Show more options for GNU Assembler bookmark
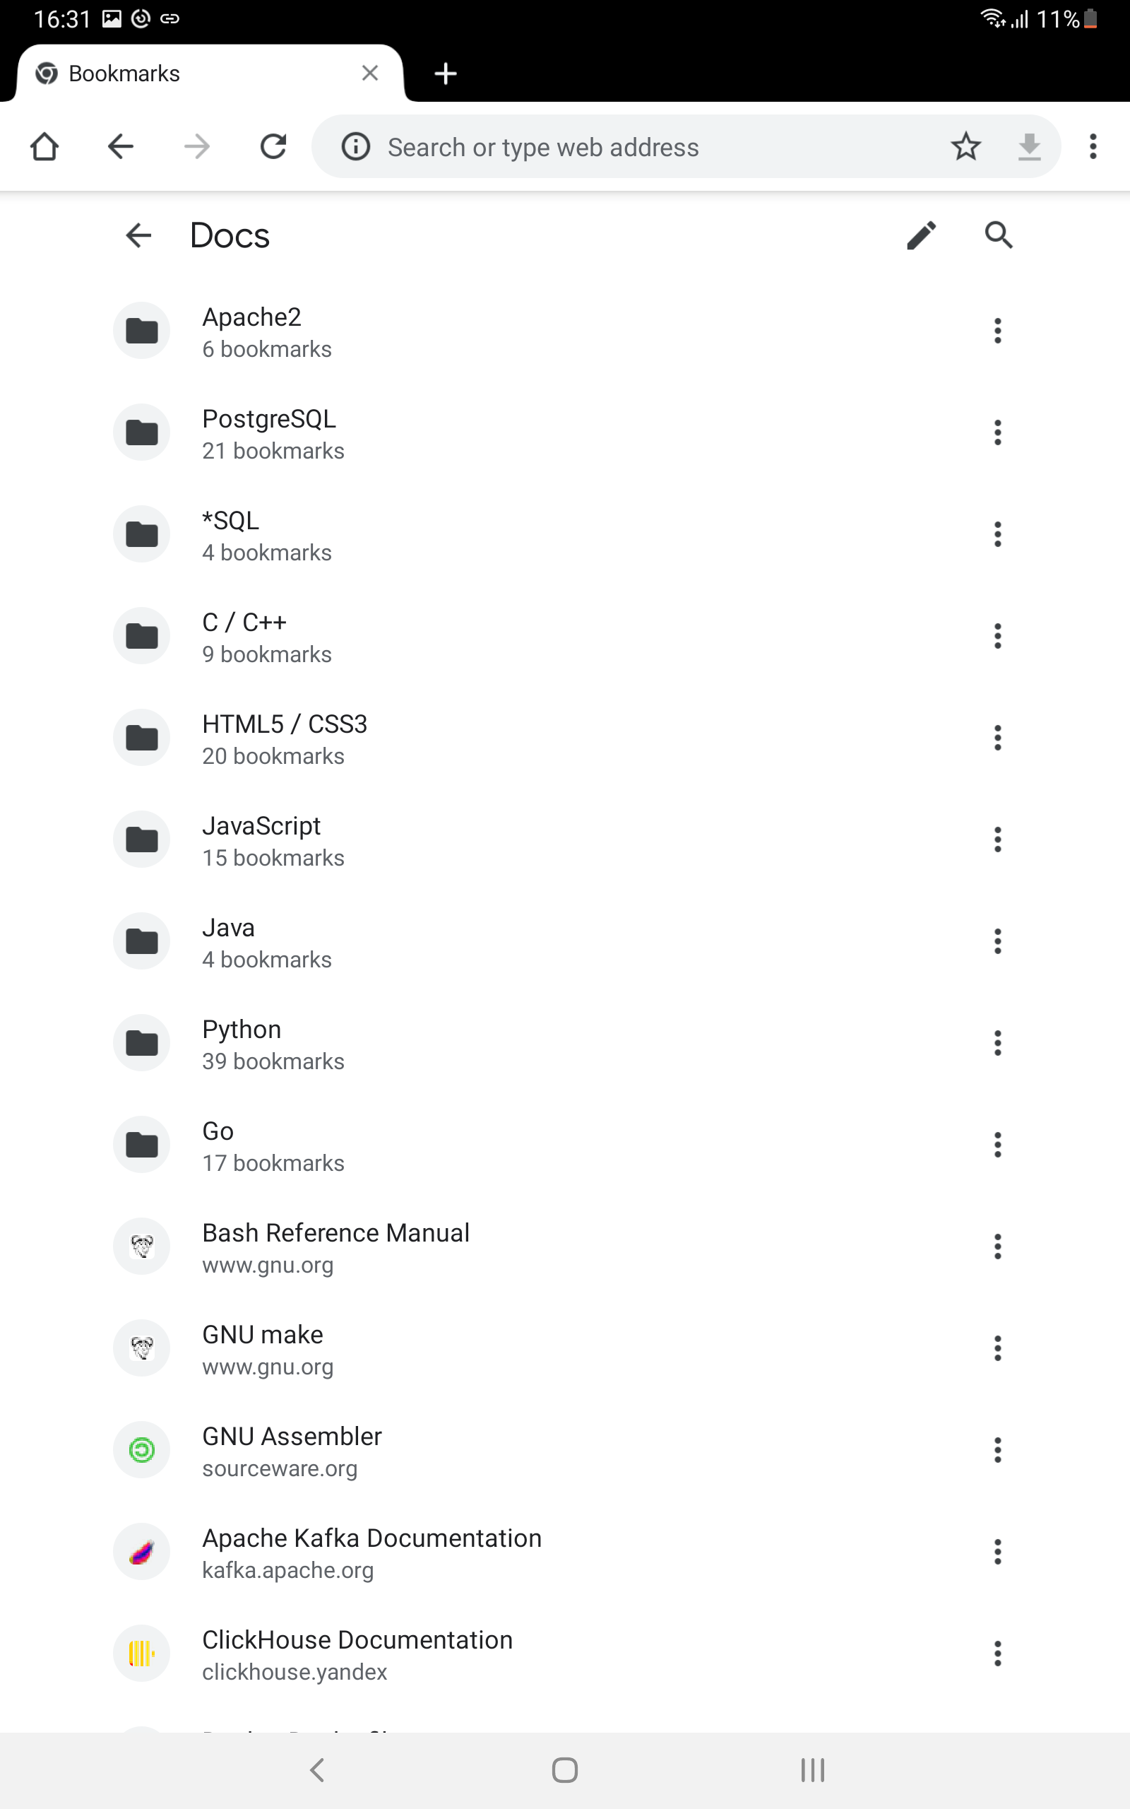1130x1809 pixels. 997,1450
